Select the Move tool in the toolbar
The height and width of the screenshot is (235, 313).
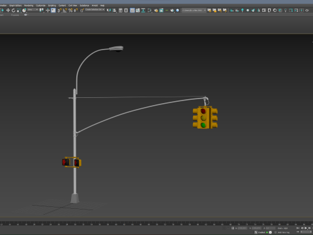click(x=8, y=10)
